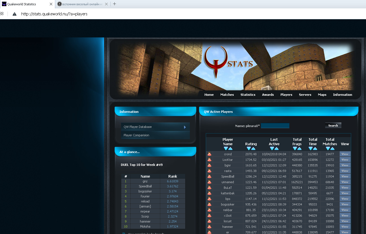
Task: Open the Players menu item
Action: [x=286, y=95]
